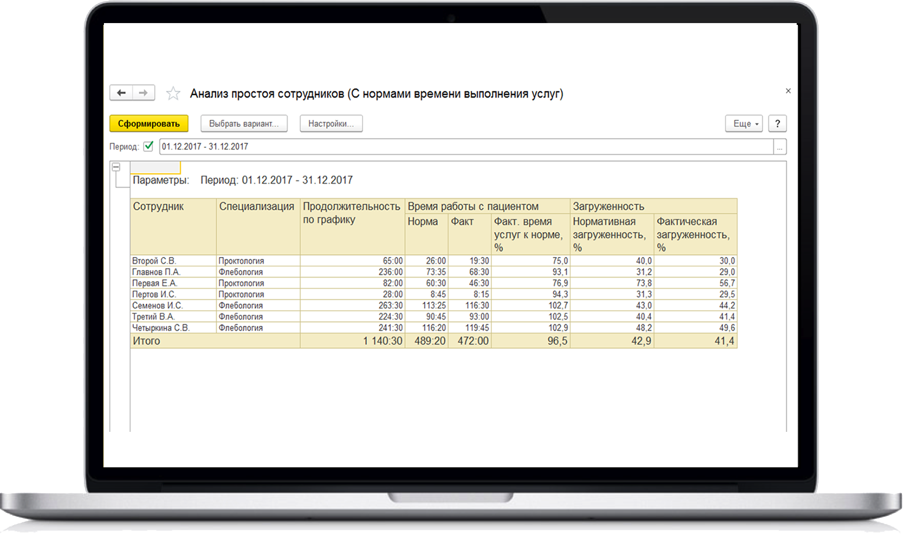903x553 pixels.
Task: Select the 119:45 fact cell
Action: coord(470,328)
